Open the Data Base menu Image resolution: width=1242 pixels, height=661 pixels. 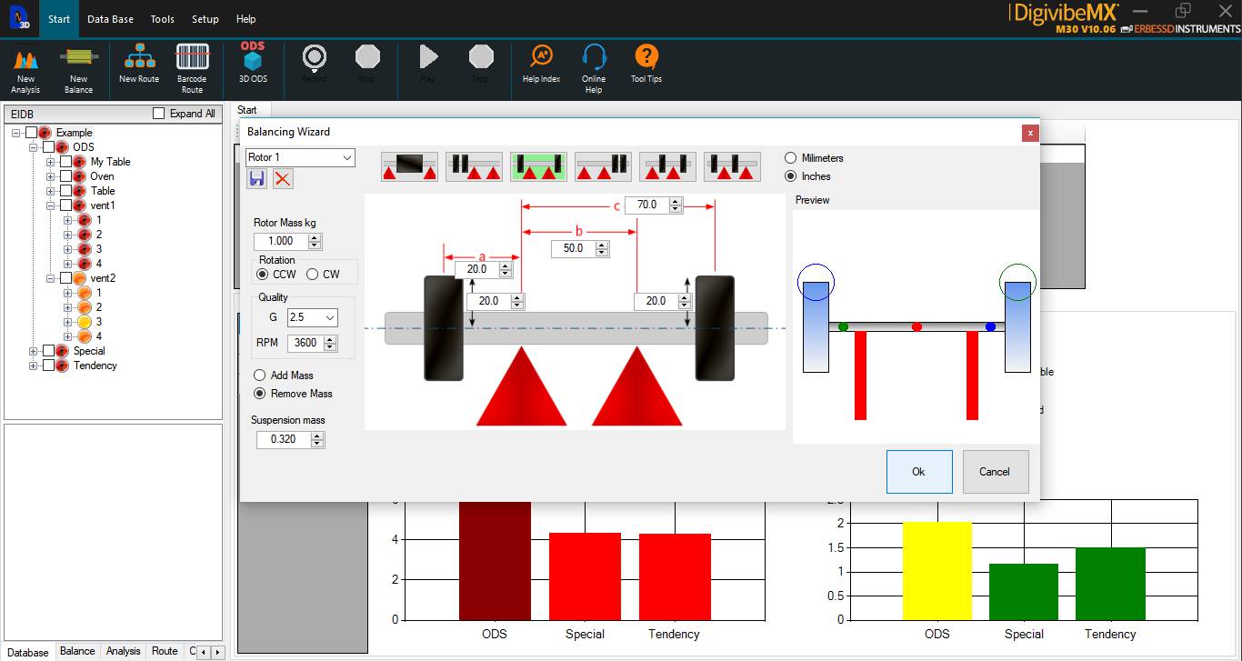(x=110, y=18)
